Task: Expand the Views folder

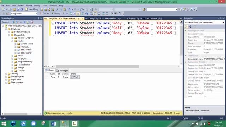Action: tap(12, 56)
